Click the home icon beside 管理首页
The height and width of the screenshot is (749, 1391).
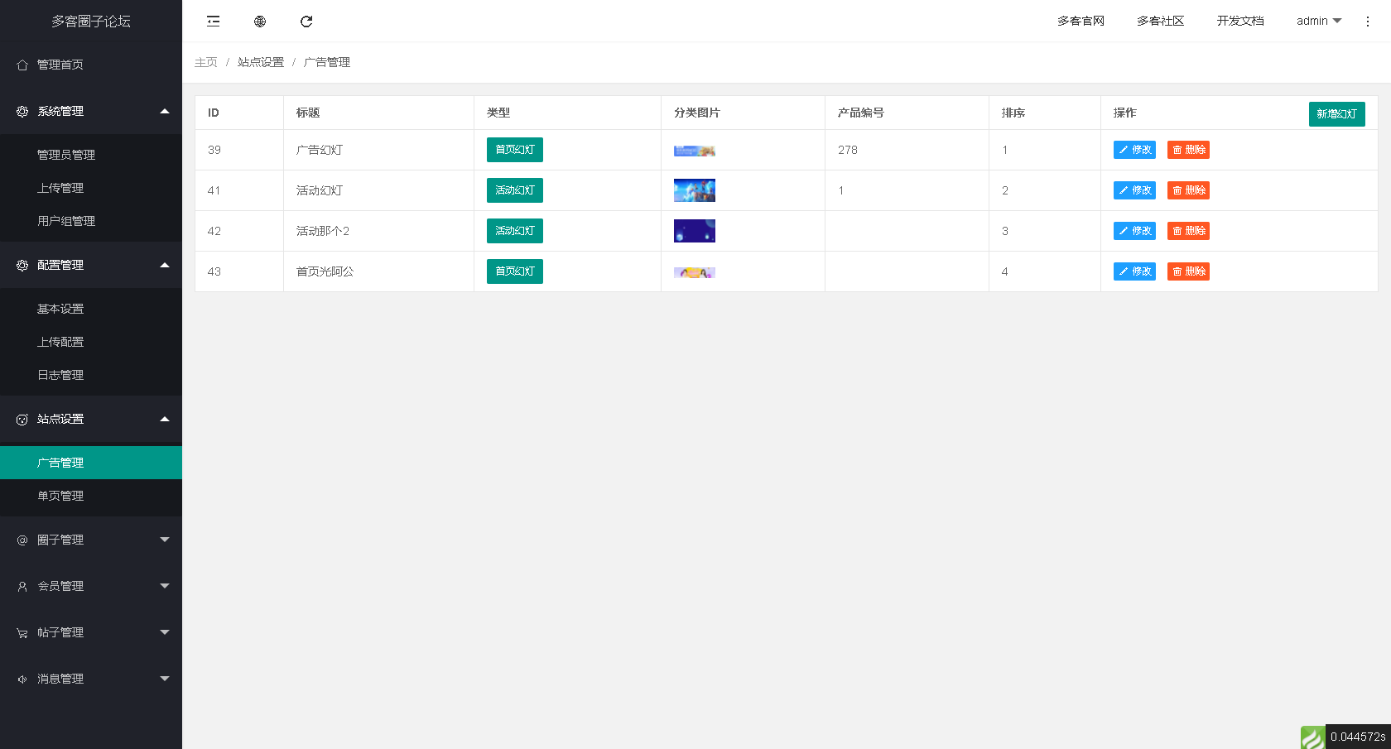click(x=22, y=65)
